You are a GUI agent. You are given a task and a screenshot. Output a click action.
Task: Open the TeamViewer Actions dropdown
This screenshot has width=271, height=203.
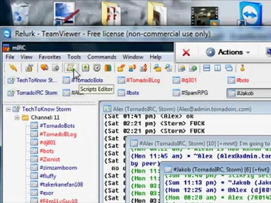(x=228, y=52)
